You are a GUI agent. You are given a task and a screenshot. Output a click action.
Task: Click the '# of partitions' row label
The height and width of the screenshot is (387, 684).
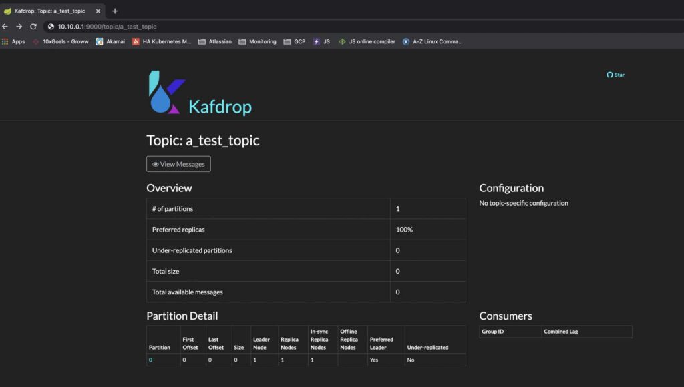tap(172, 209)
